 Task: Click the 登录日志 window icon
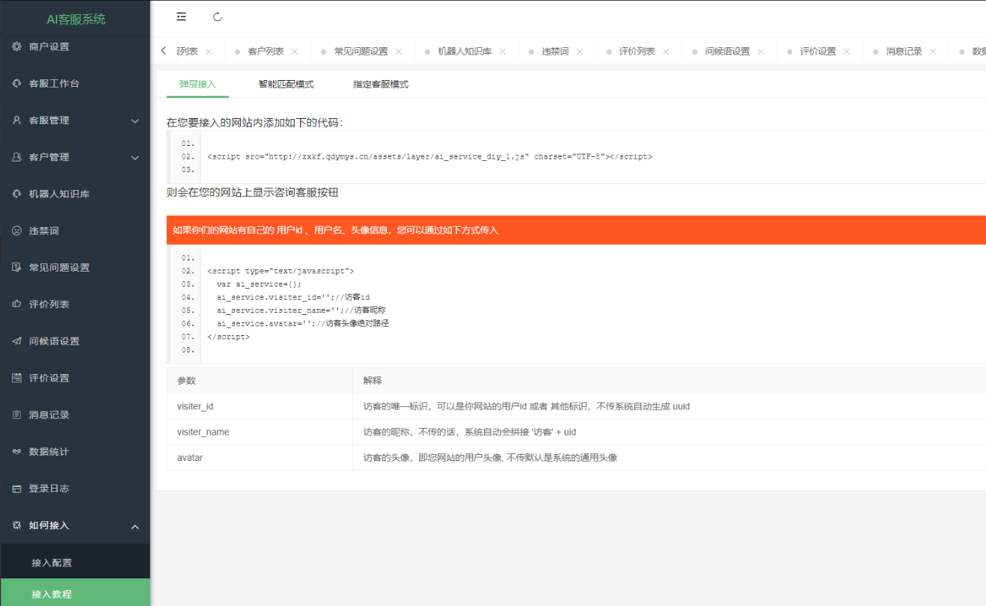point(16,489)
